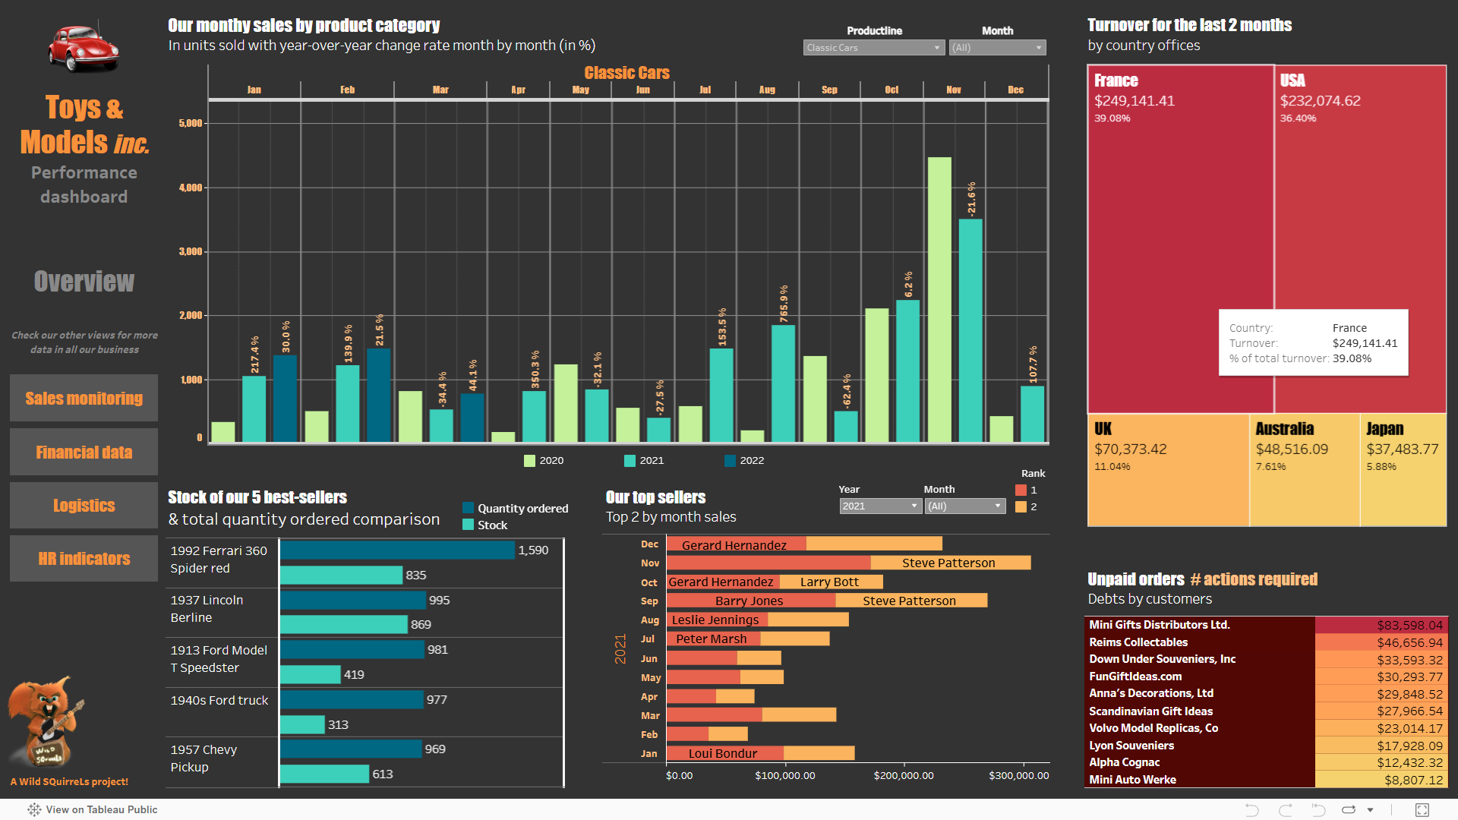Toggle the 2020 legend entry
This screenshot has width=1458, height=820.
coord(544,461)
